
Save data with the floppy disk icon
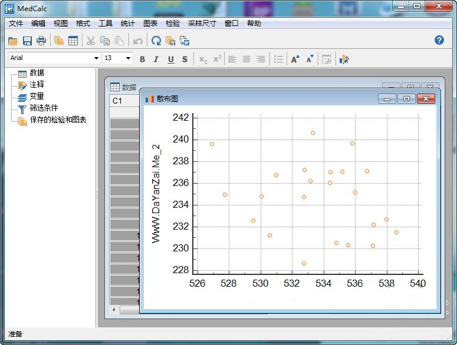pos(27,41)
